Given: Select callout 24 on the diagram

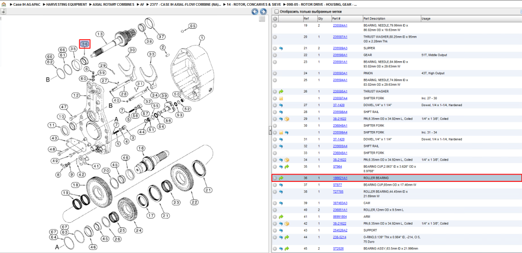Looking at the screenshot, I should coord(138,230).
